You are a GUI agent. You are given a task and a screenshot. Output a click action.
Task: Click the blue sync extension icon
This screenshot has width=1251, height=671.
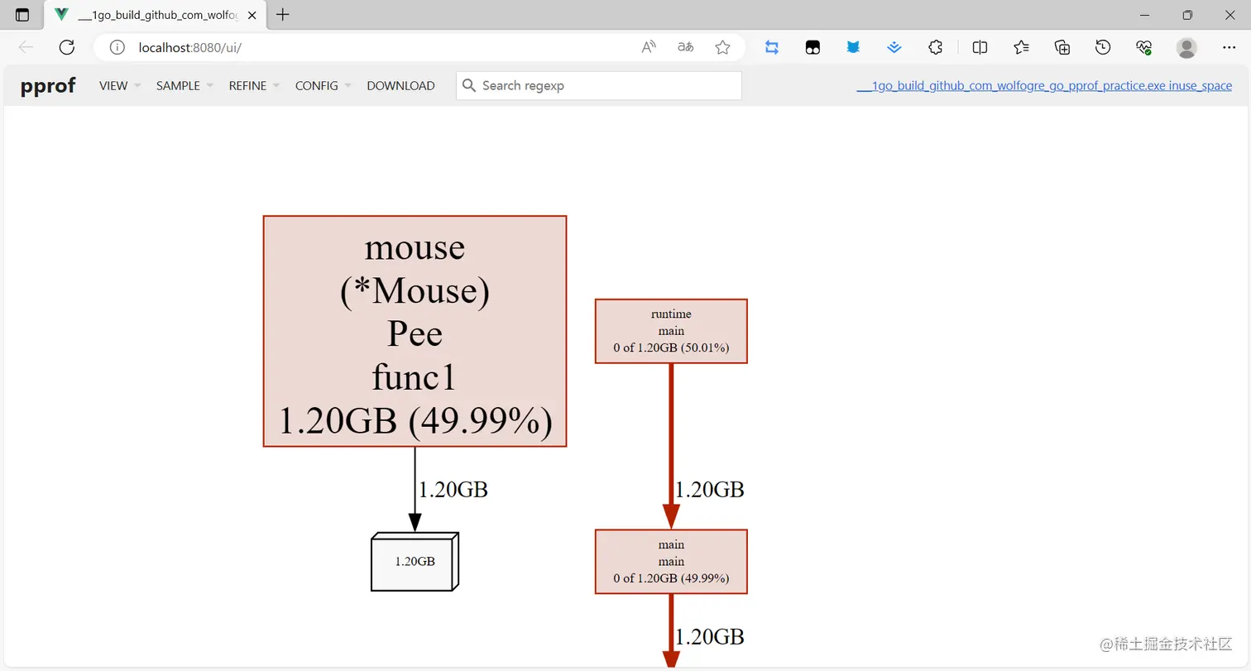point(772,47)
